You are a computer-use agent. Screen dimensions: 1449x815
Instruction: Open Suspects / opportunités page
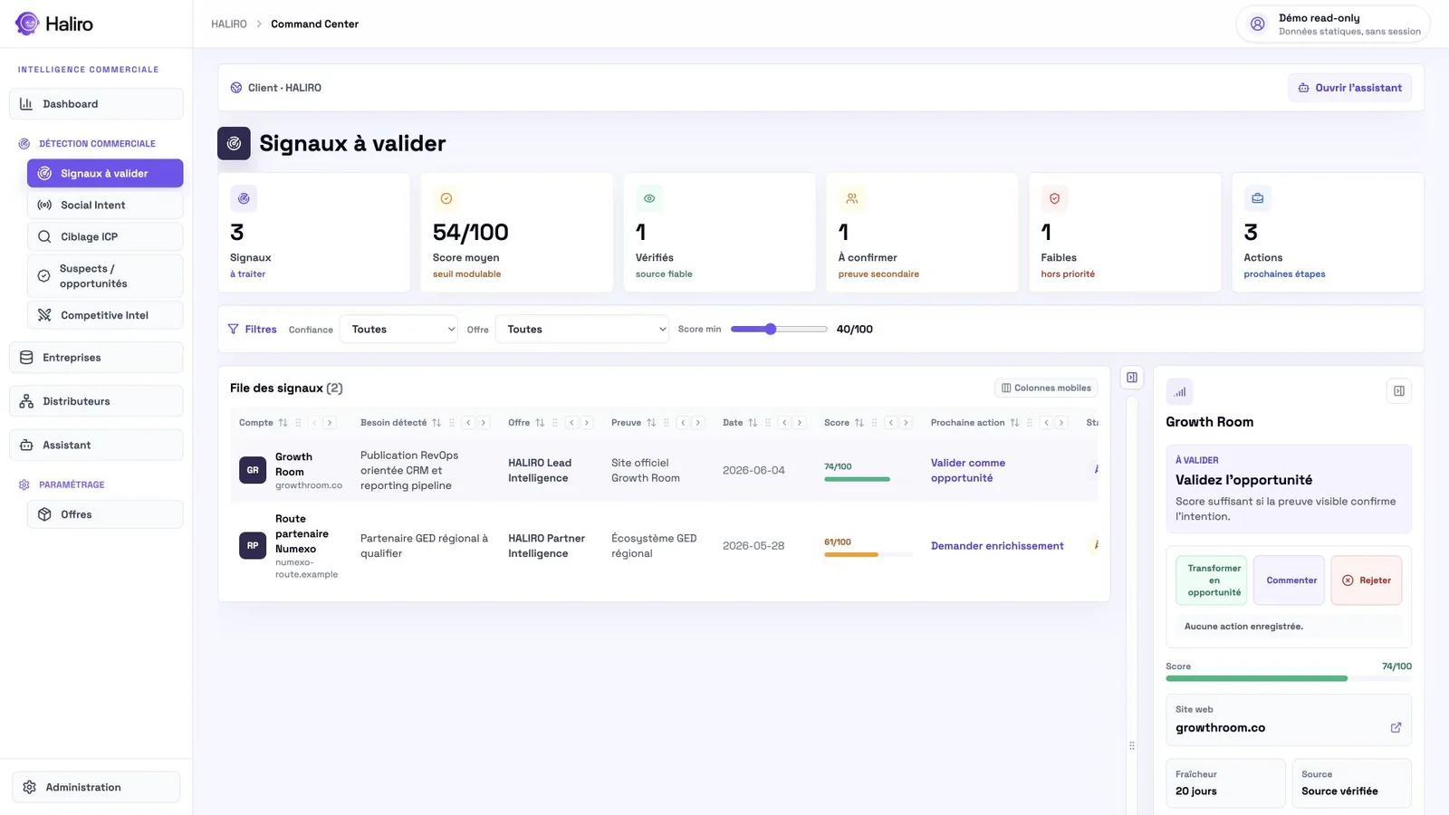[105, 276]
